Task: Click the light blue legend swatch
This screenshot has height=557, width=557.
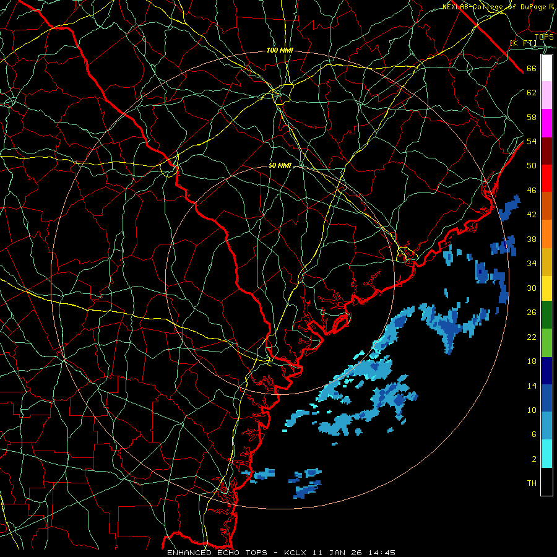Action: tap(546, 426)
